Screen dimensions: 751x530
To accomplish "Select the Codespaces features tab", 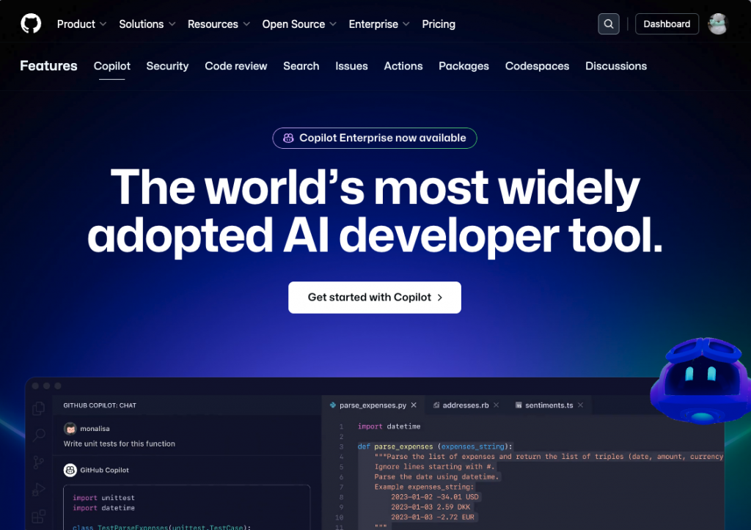I will click(537, 66).
